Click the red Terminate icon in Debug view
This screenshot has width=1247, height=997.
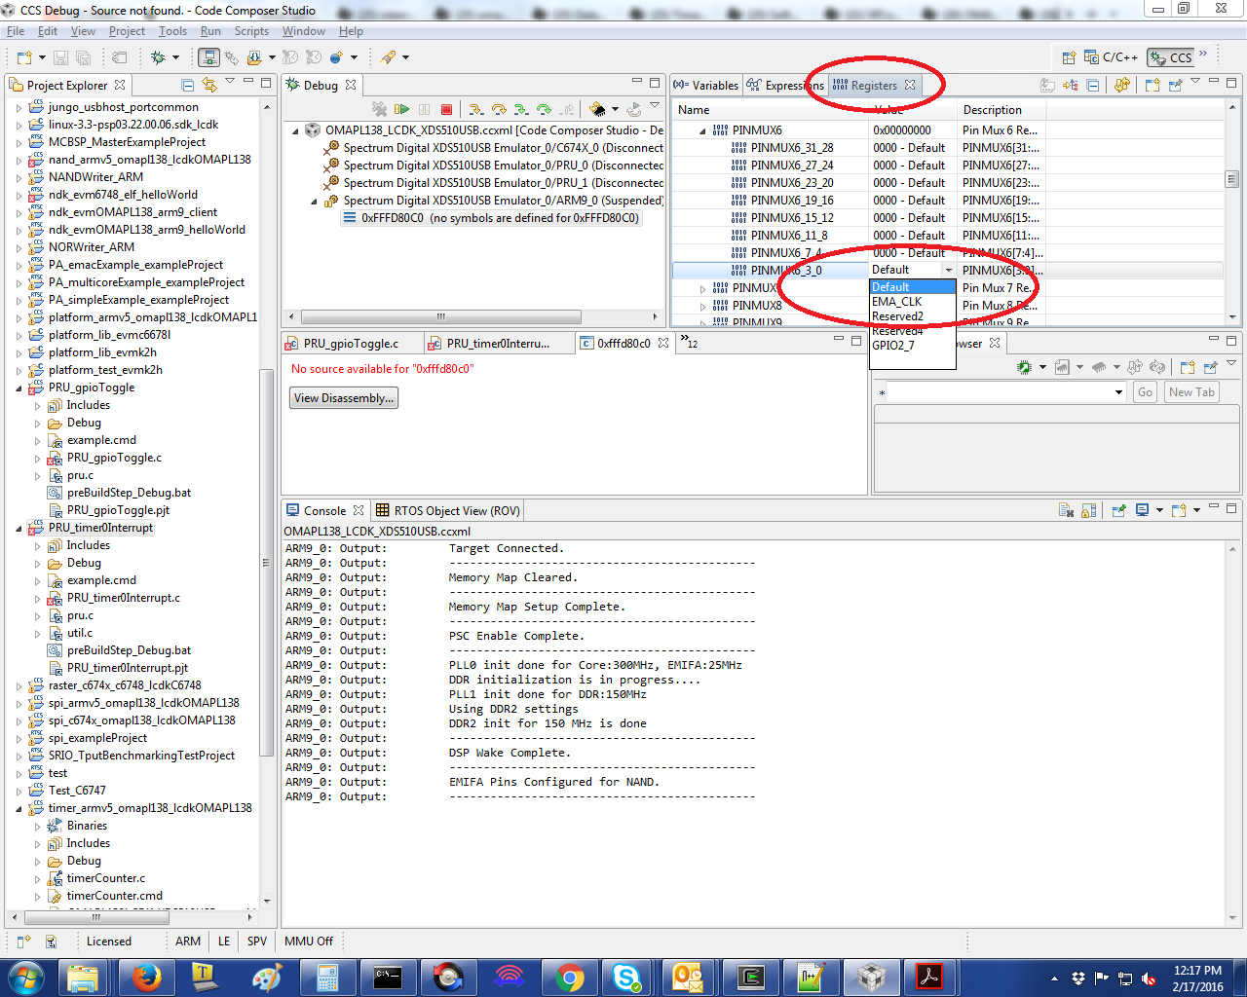tap(446, 109)
